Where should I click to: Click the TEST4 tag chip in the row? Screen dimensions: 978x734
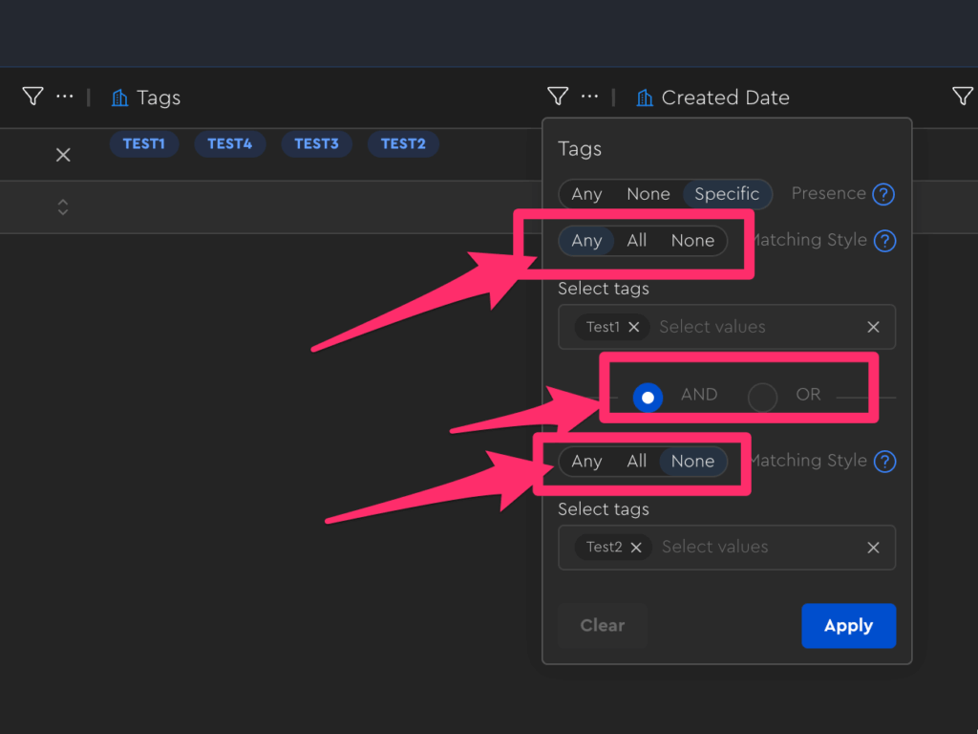click(x=230, y=144)
